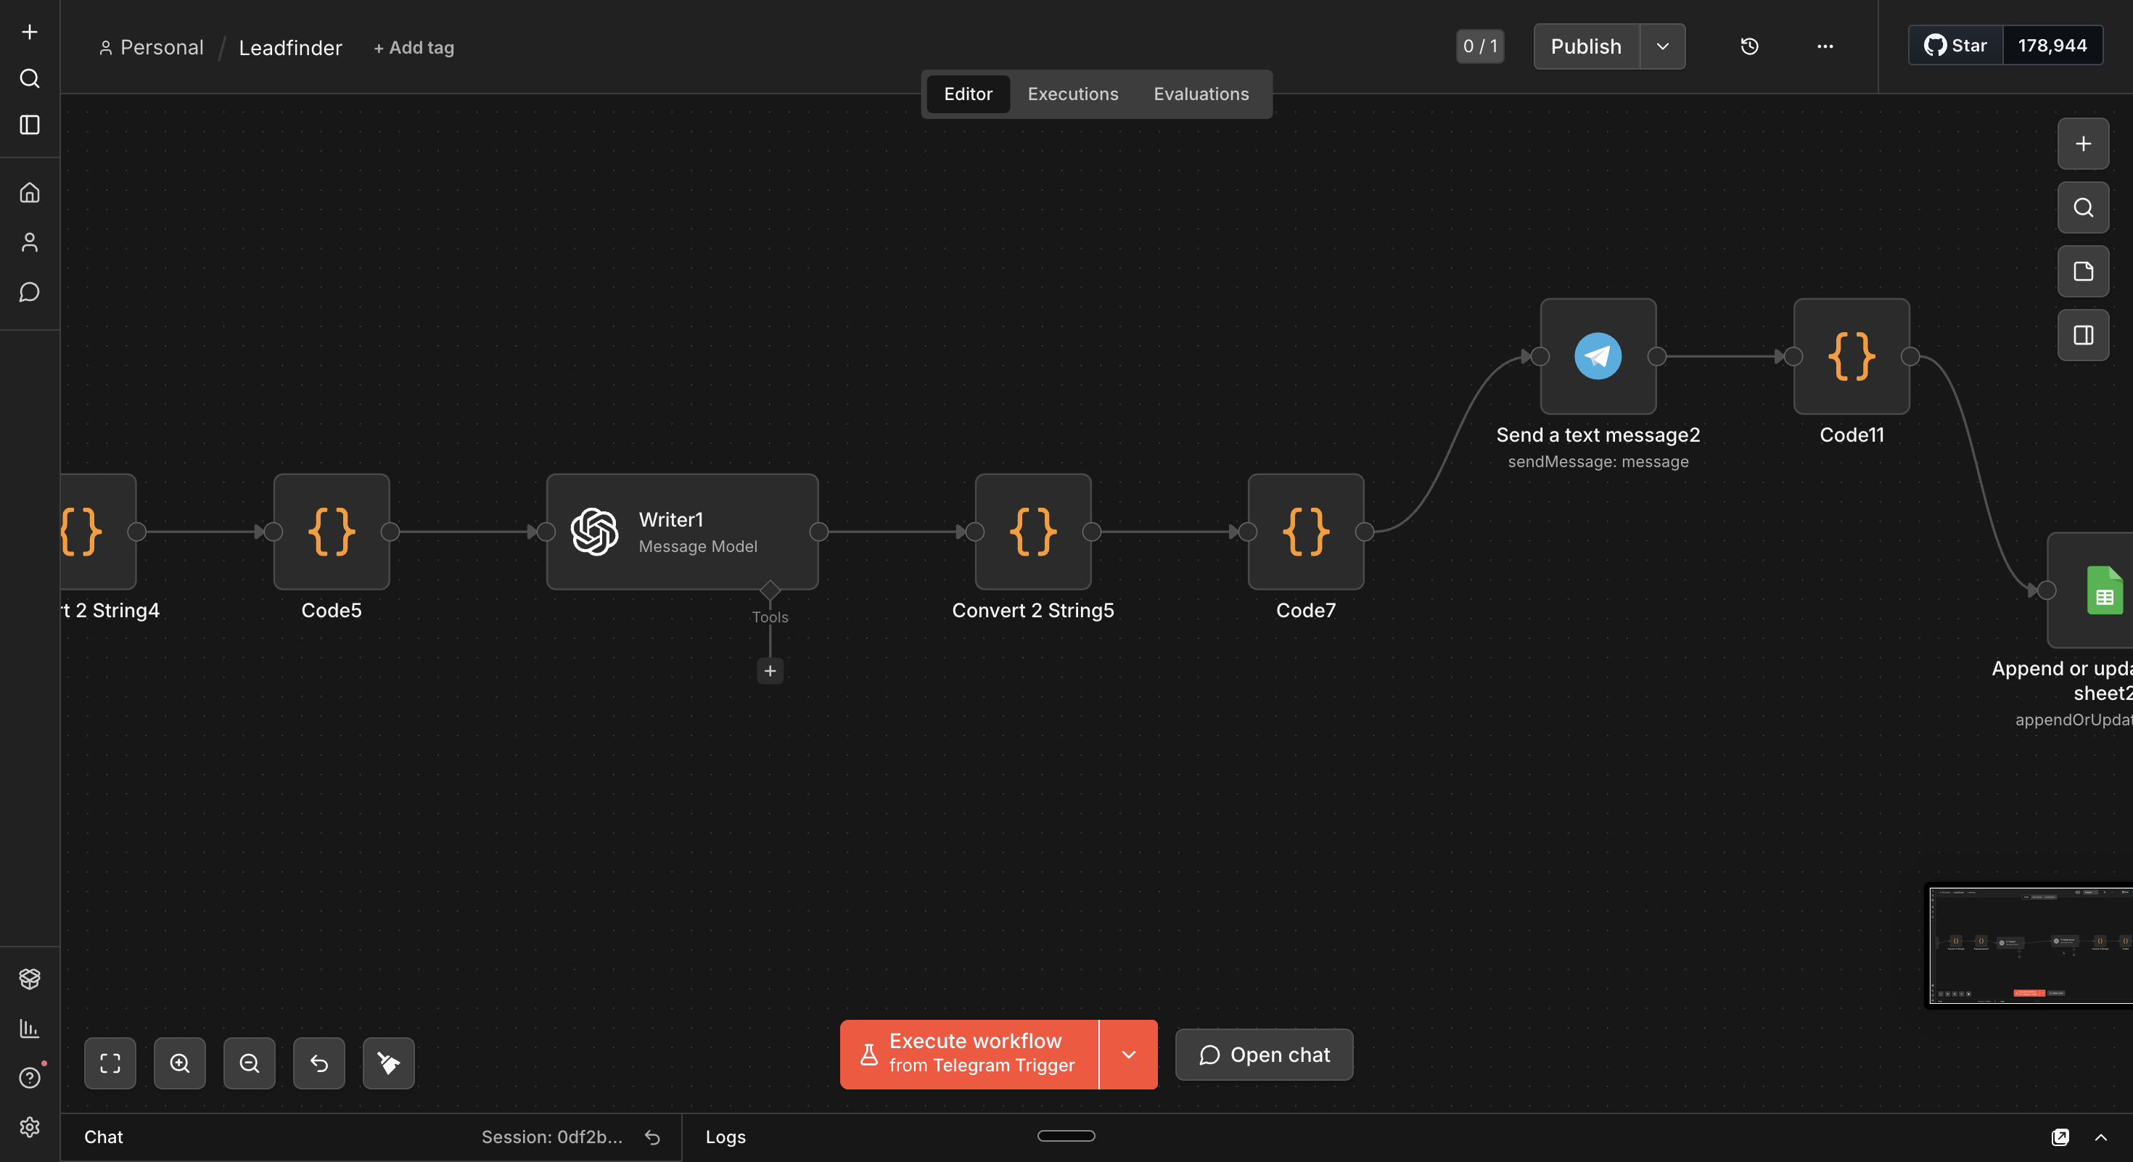Image resolution: width=2133 pixels, height=1162 pixels.
Task: Pop out the logs panel
Action: (x=2060, y=1137)
